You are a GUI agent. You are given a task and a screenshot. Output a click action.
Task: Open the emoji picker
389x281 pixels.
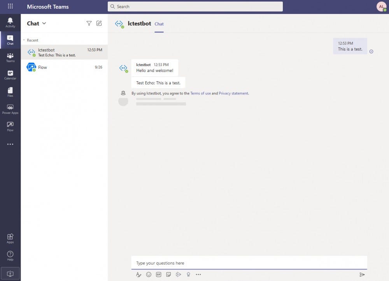[149, 274]
